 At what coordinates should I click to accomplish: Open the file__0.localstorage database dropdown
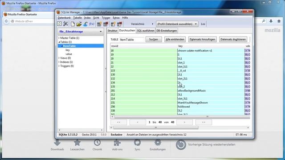coord(81,32)
